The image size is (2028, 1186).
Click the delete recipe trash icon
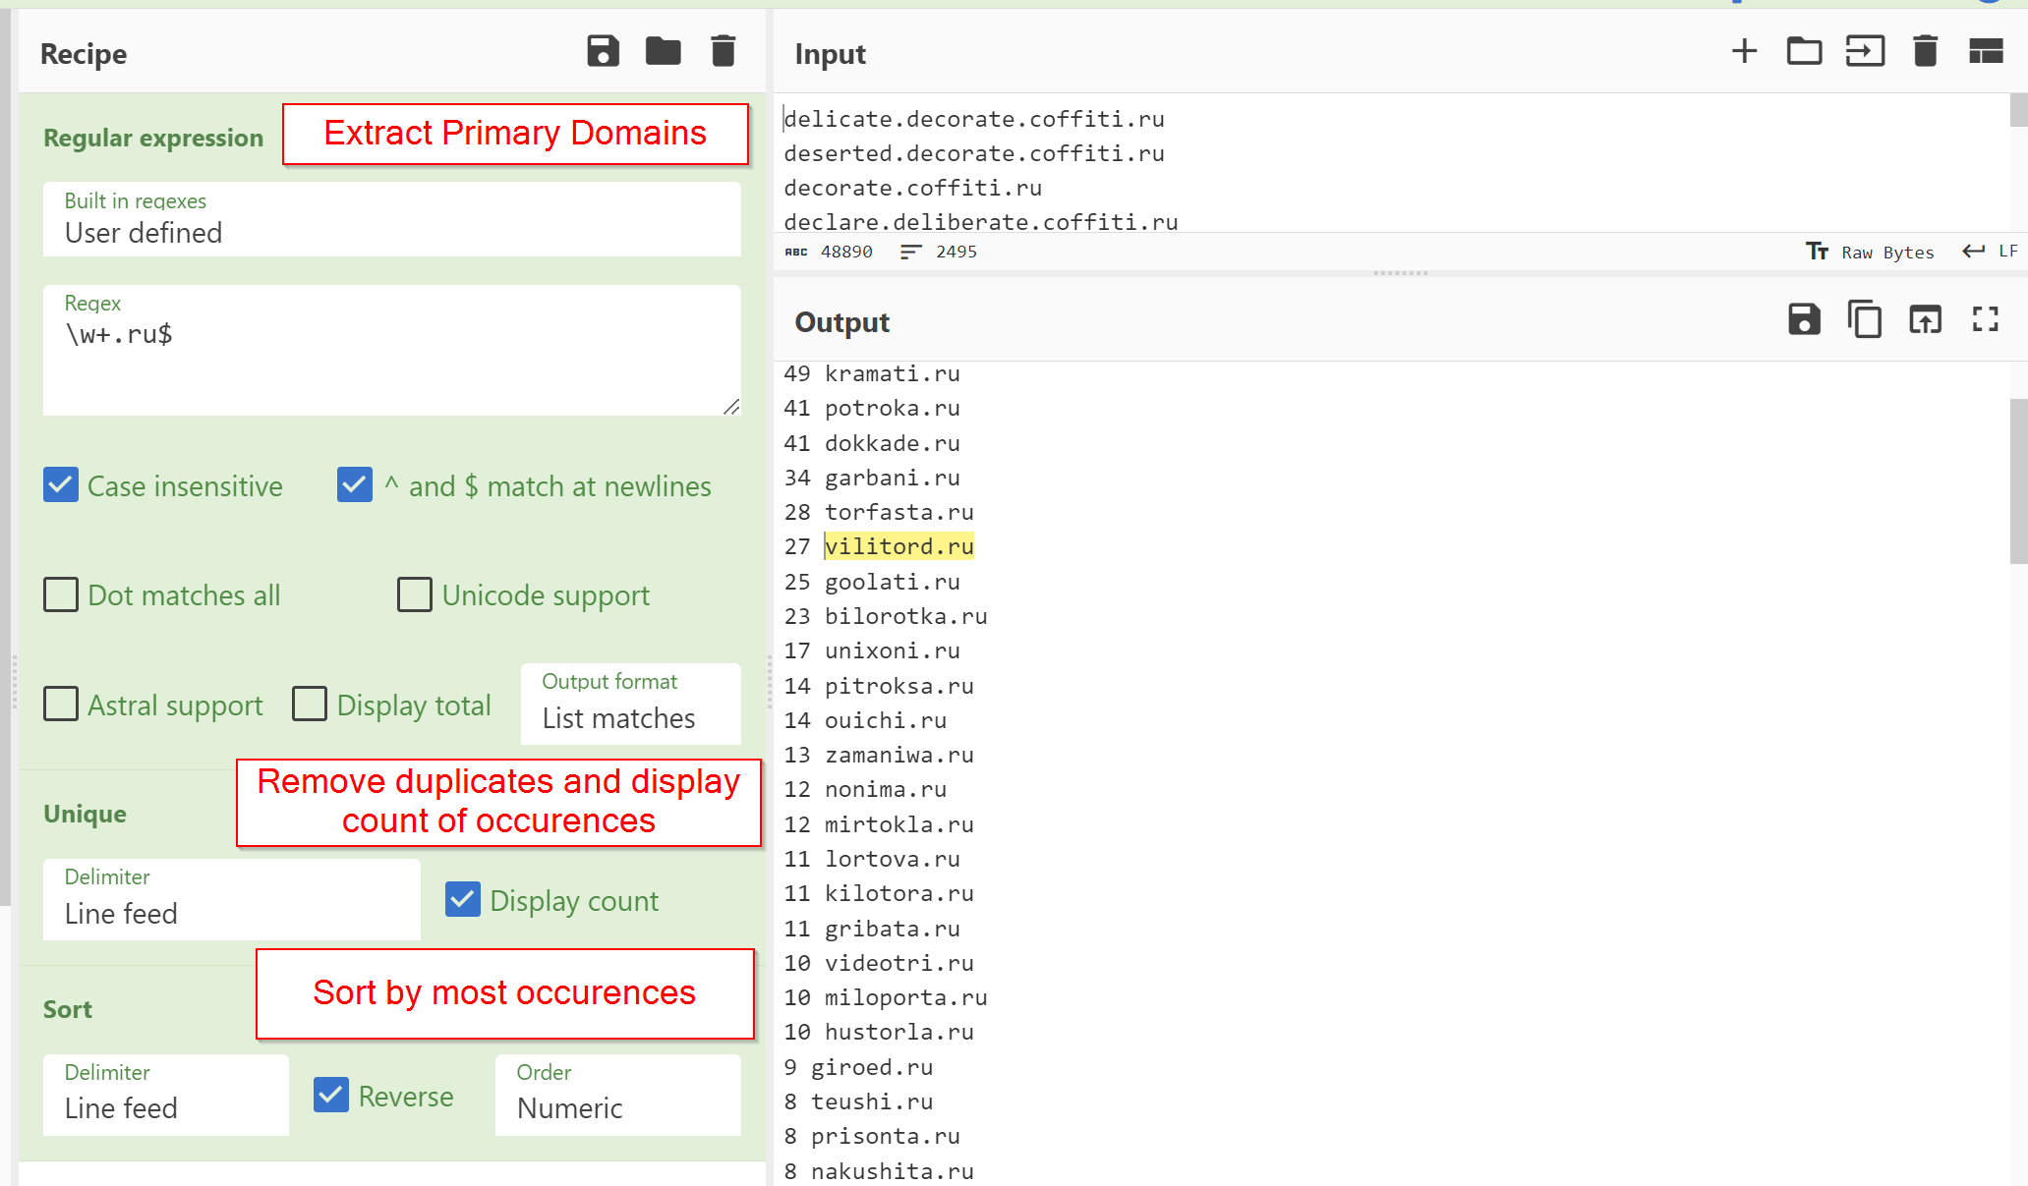tap(724, 54)
